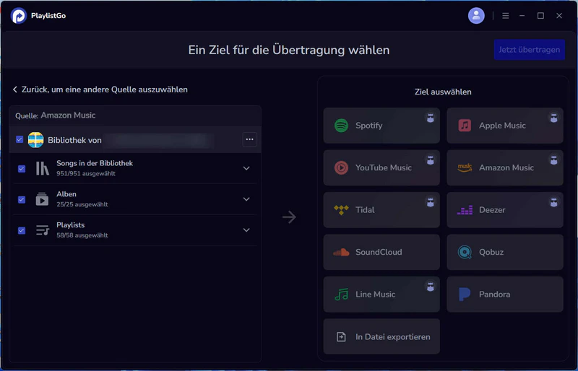
Task: Click the export-to-file icon
Action: coord(341,337)
